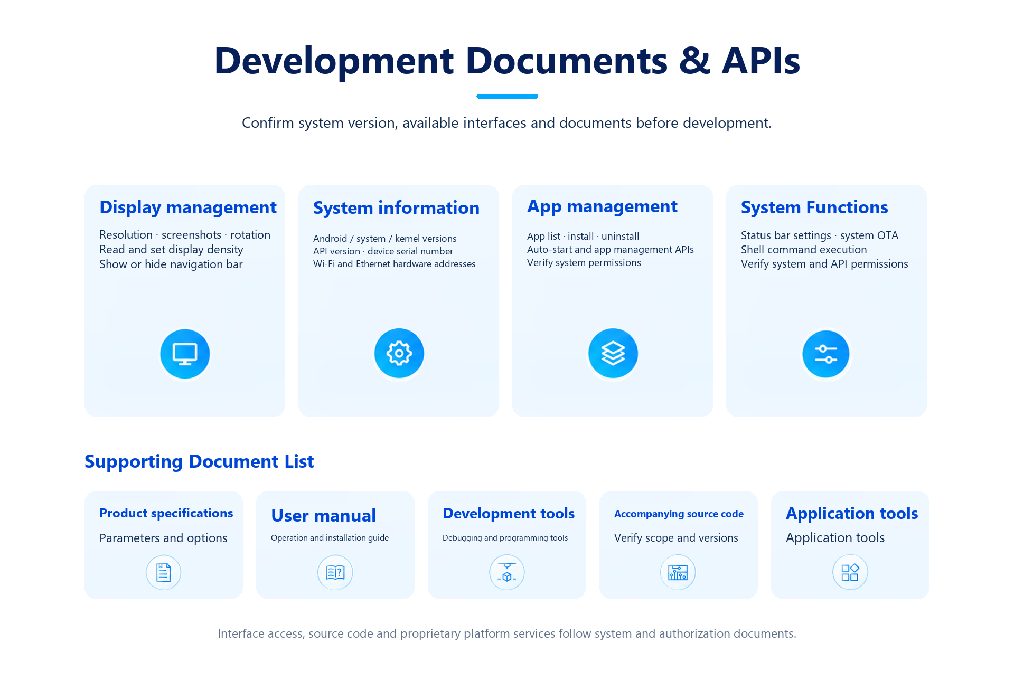1014x681 pixels.
Task: Click the sliders icon under System Functions
Action: click(826, 354)
